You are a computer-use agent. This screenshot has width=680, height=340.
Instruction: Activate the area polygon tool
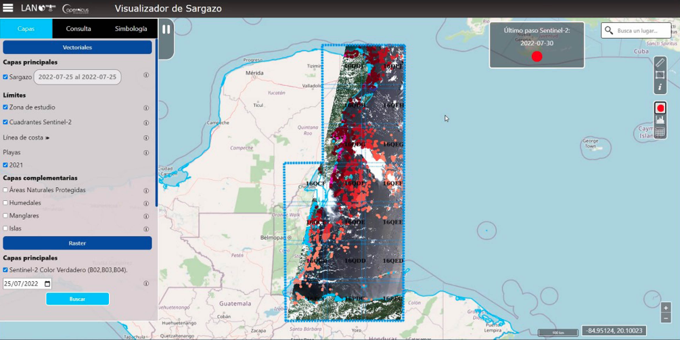click(660, 75)
